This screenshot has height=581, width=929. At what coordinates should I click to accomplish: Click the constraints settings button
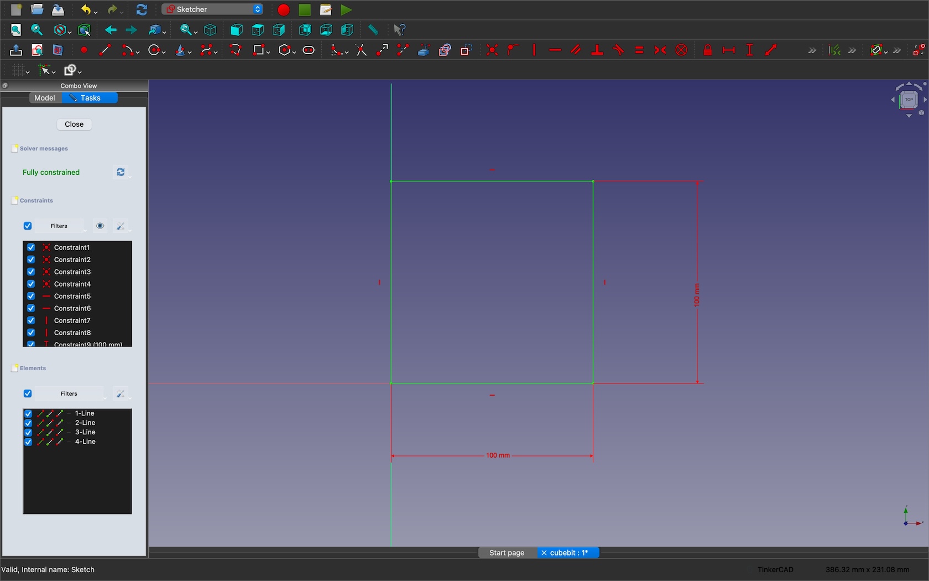pos(120,226)
